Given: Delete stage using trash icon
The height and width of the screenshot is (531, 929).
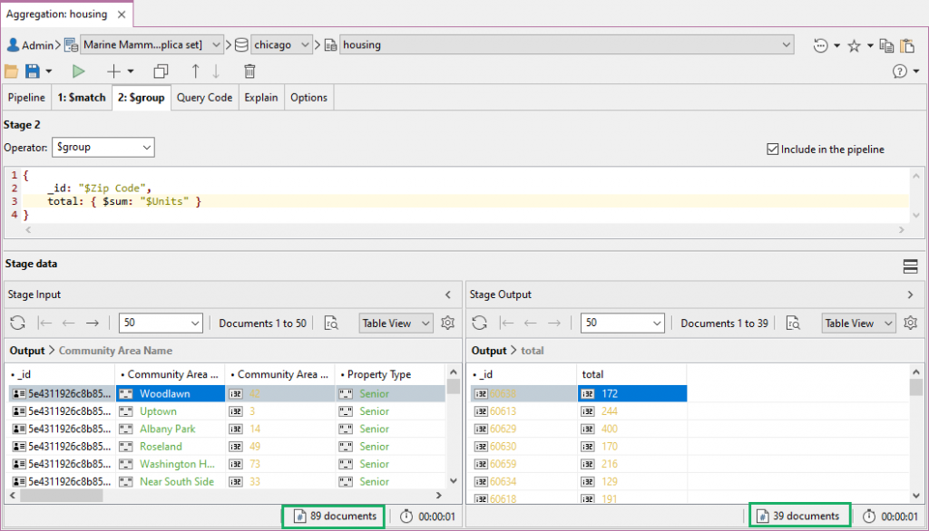Looking at the screenshot, I should point(249,71).
